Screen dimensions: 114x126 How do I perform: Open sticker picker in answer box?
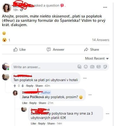[105, 67]
